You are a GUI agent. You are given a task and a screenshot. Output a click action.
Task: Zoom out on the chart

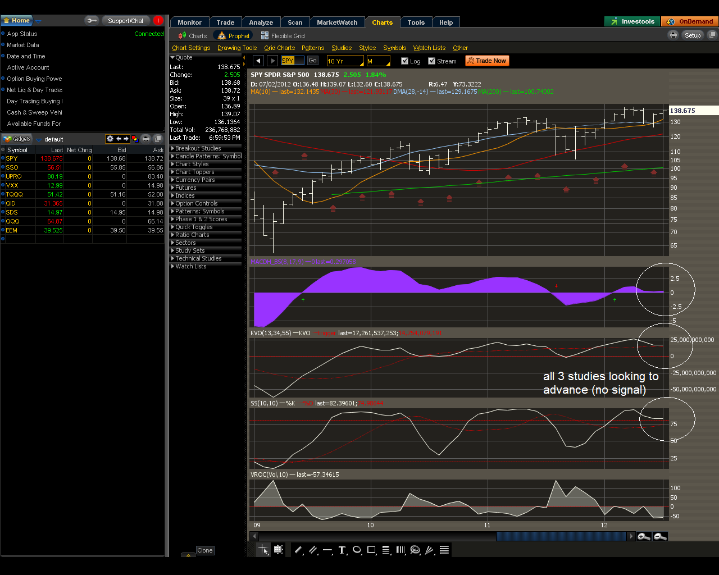[661, 537]
